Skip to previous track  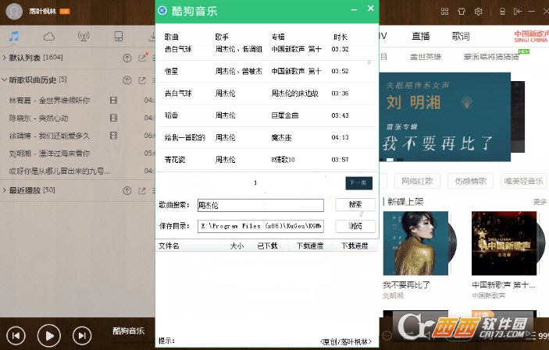[16, 336]
